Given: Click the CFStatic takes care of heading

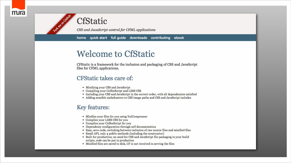Looking at the screenshot, I should point(105,78).
